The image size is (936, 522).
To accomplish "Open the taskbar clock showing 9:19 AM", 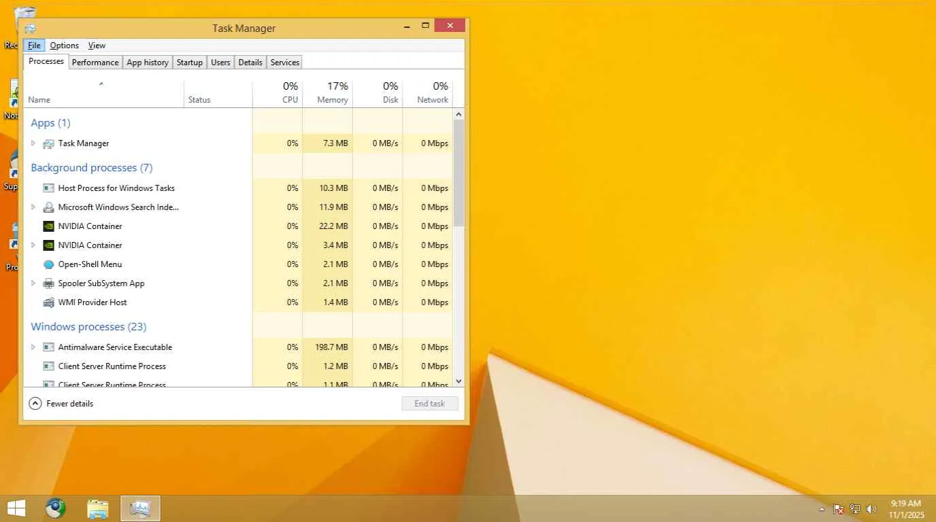I will tap(906, 509).
